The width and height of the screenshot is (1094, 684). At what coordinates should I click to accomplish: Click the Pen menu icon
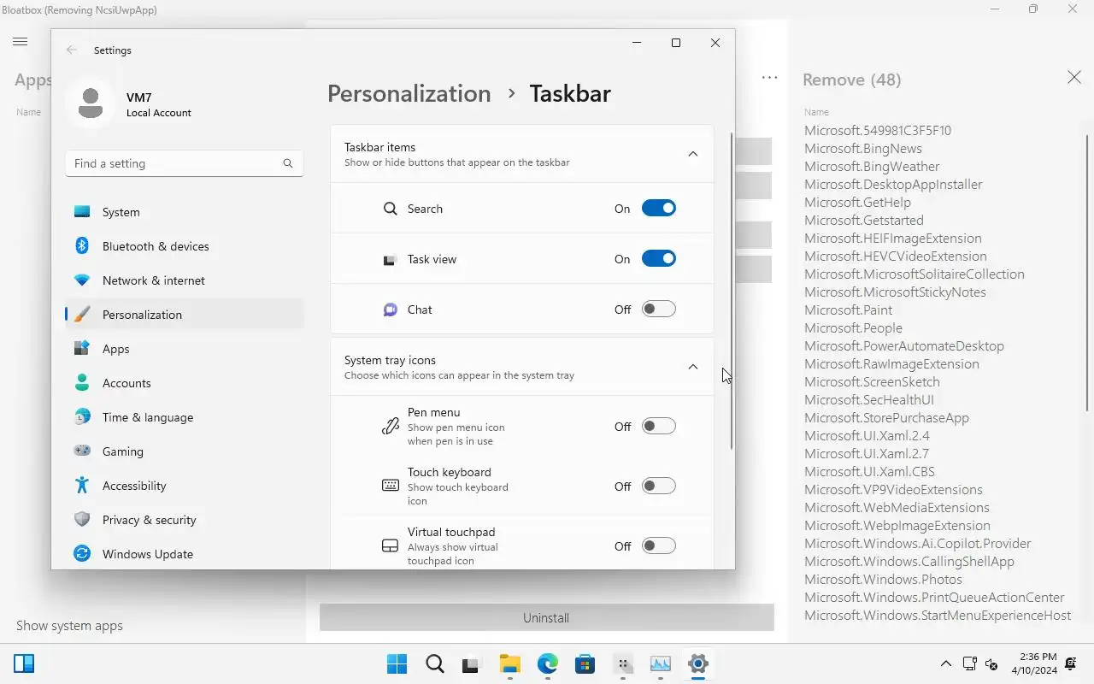click(391, 426)
